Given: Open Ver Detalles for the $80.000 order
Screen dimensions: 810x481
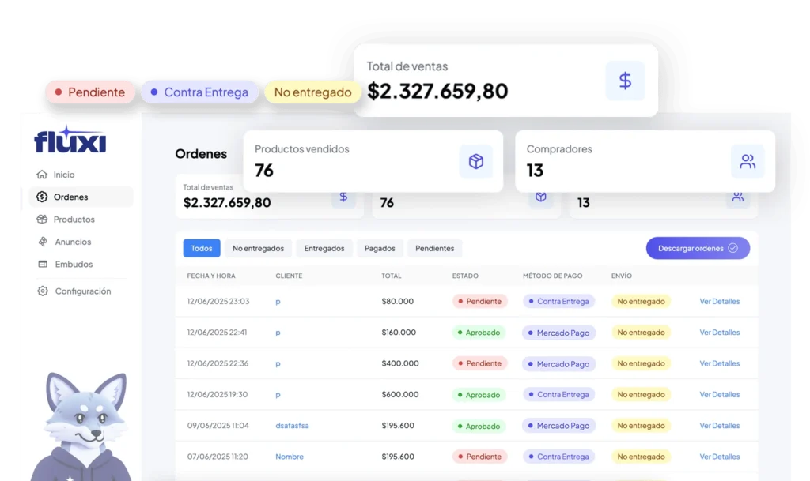Looking at the screenshot, I should [719, 301].
